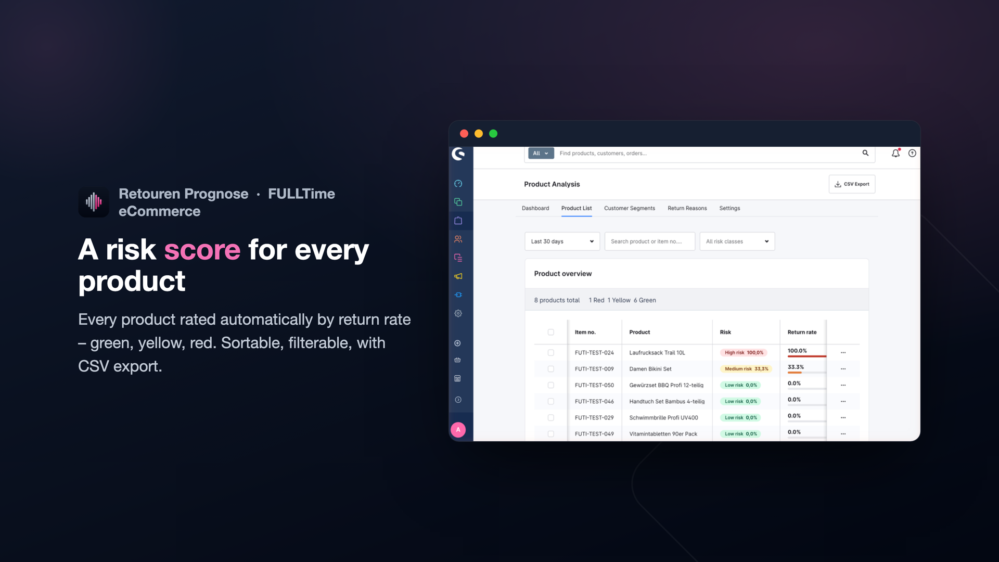Check the box for FUTI-TEST-046

tap(550, 402)
